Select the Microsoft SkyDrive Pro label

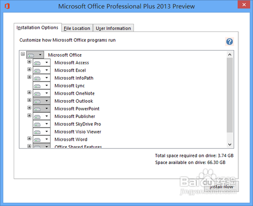click(x=78, y=124)
